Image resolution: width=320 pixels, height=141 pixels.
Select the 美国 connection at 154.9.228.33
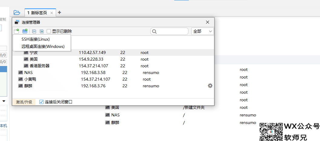tap(34, 59)
